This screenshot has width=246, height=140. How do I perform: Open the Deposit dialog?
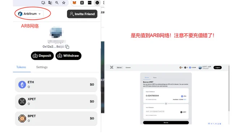[42, 56]
